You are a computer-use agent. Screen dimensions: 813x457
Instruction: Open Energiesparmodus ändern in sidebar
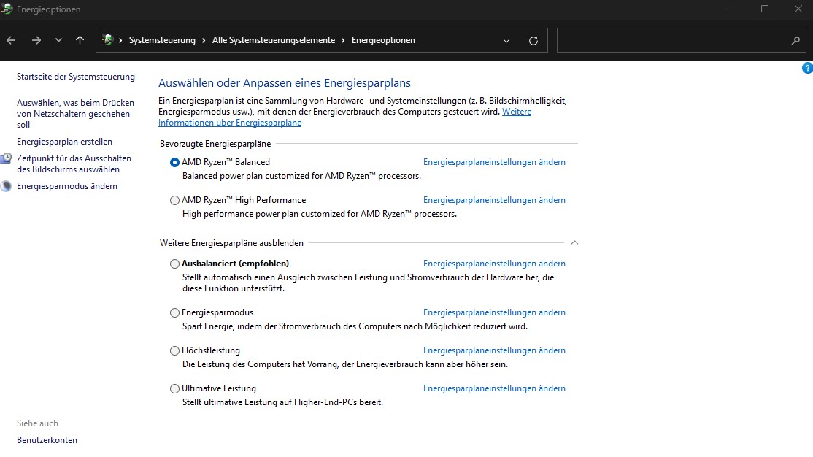click(67, 186)
